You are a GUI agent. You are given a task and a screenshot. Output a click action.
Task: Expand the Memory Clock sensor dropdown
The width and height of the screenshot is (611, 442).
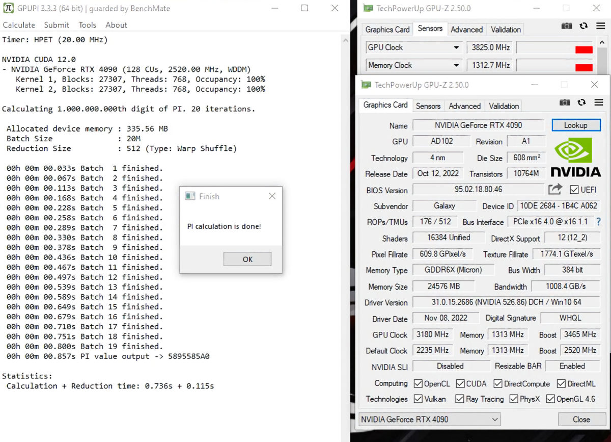pos(456,65)
